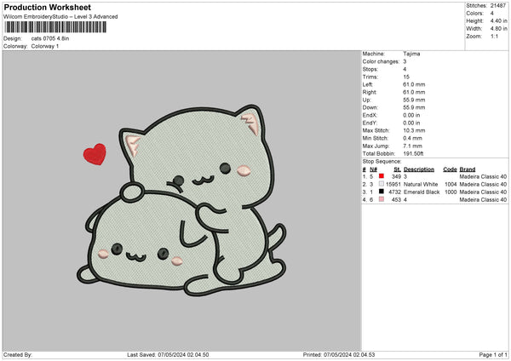Select the Natural White color swatch
This screenshot has width=511, height=361.
(x=382, y=184)
